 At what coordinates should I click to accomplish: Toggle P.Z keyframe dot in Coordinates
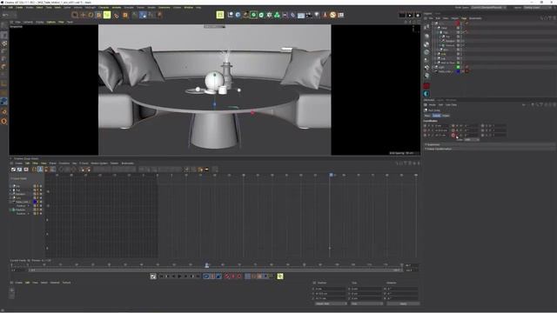coord(425,135)
